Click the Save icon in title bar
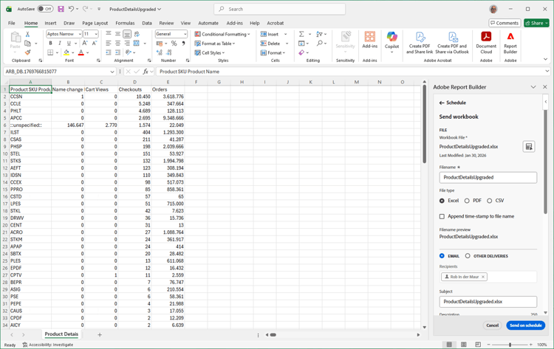This screenshot has width=554, height=349. (x=61, y=9)
